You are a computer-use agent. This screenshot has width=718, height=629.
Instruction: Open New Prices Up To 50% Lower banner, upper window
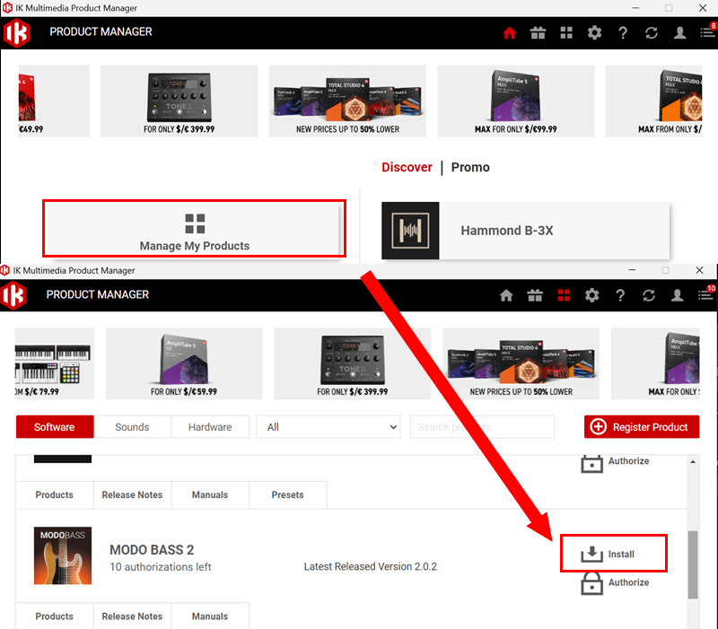[347, 101]
